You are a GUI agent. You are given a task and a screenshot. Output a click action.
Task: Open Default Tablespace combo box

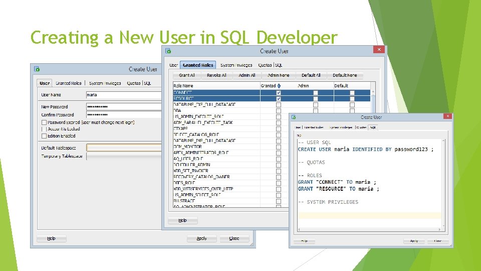click(124, 148)
